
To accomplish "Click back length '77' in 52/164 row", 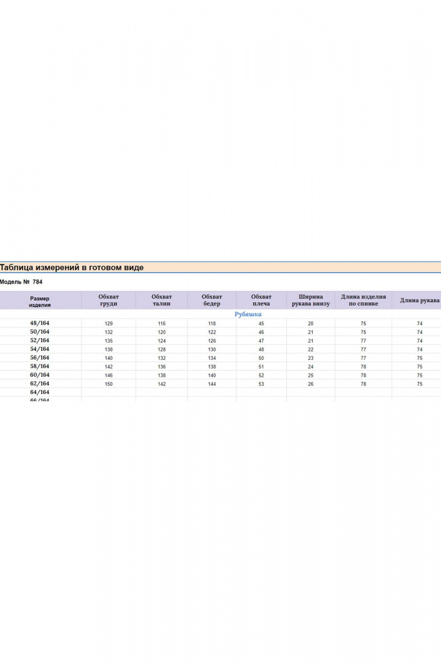I will click(363, 341).
